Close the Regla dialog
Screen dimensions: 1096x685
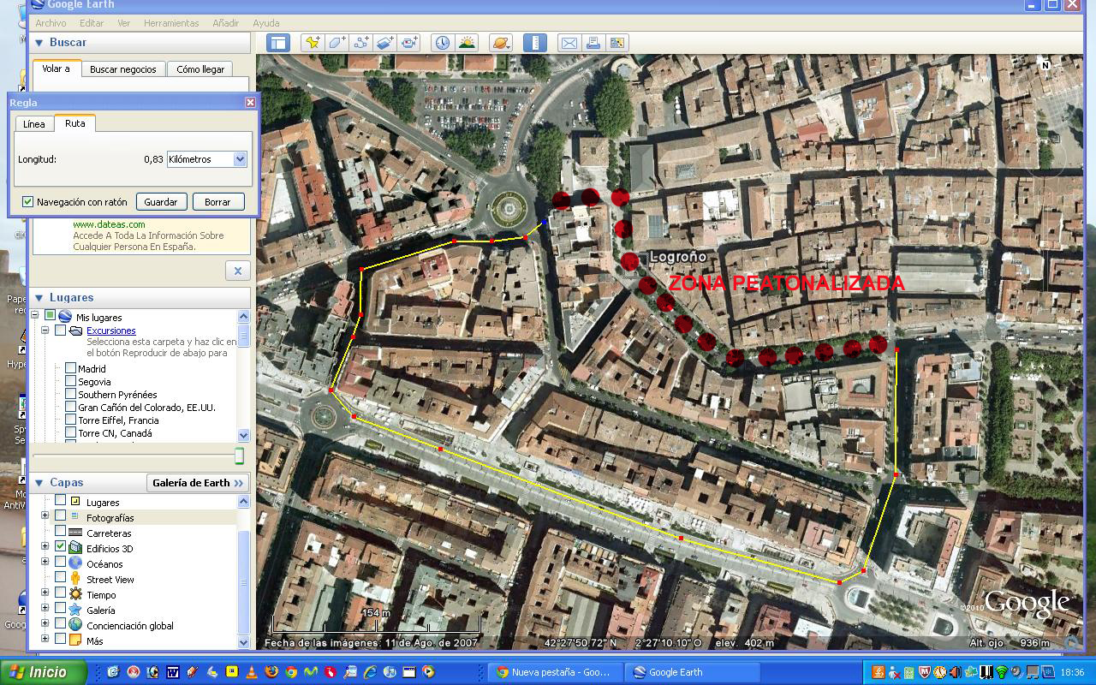pyautogui.click(x=250, y=102)
